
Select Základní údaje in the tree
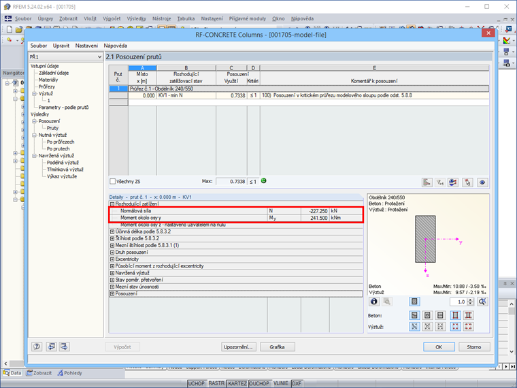pos(54,73)
